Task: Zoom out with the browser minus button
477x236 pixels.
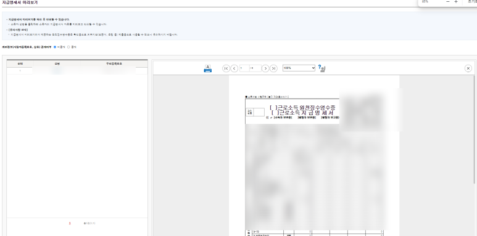Action: [x=448, y=2]
